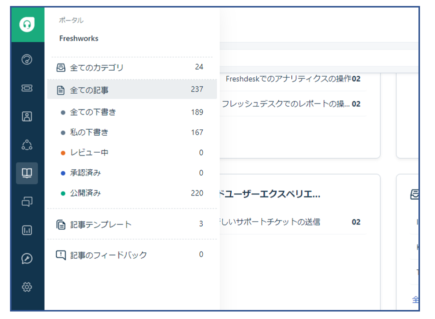Open the wrench bubble icon in sidebar
The width and height of the screenshot is (435, 319).
[27, 258]
